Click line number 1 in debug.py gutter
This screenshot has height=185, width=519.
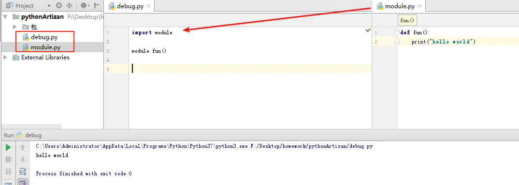click(108, 33)
